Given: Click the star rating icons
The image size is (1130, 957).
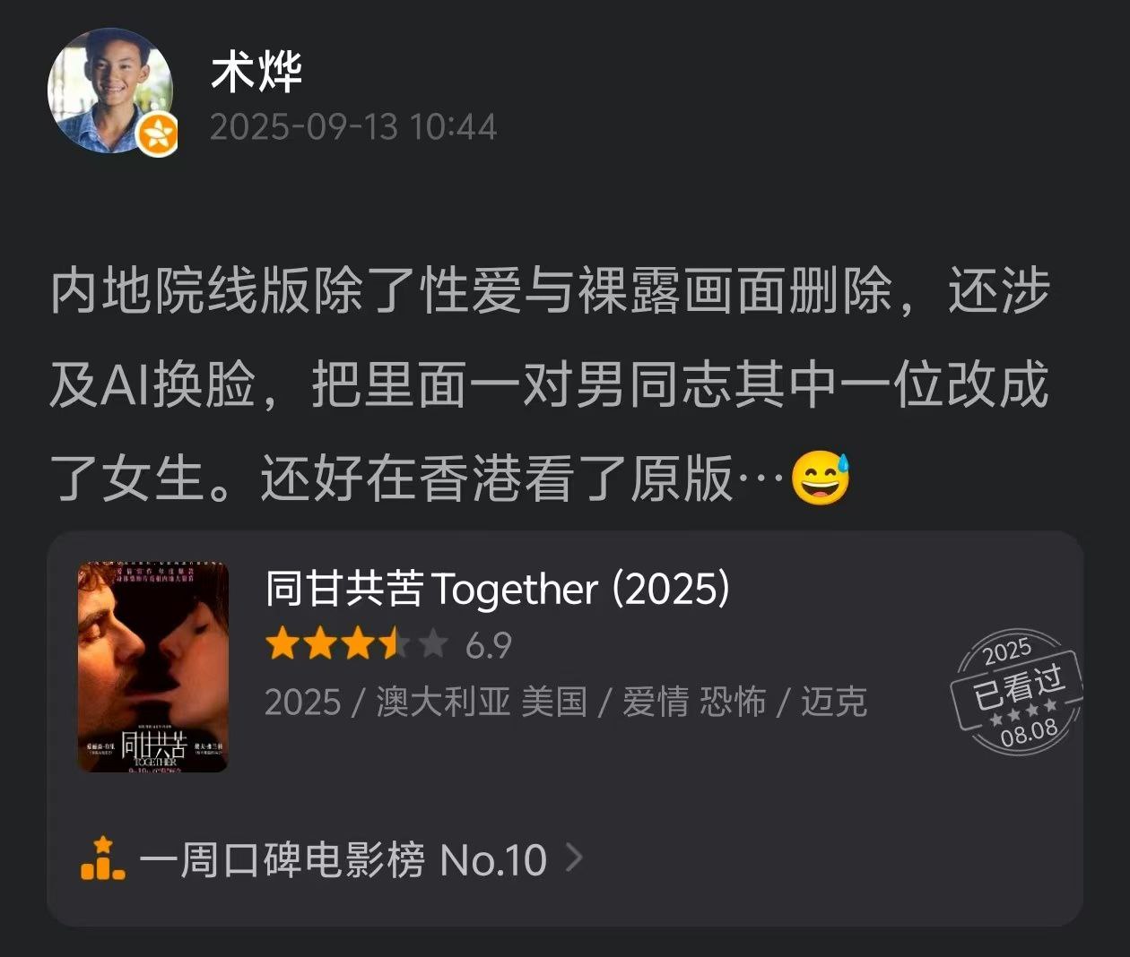Looking at the screenshot, I should [357, 643].
